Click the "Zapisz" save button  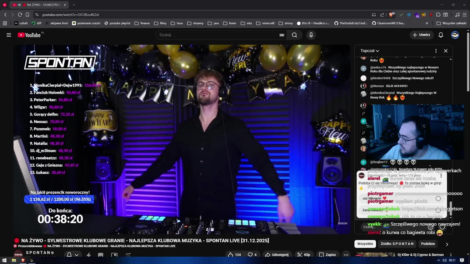pyautogui.click(x=328, y=254)
